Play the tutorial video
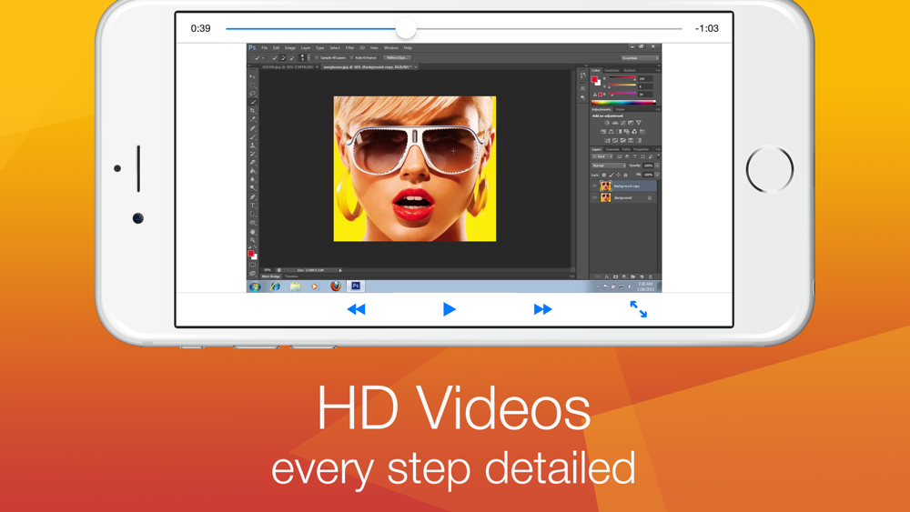The image size is (910, 512). pos(450,309)
